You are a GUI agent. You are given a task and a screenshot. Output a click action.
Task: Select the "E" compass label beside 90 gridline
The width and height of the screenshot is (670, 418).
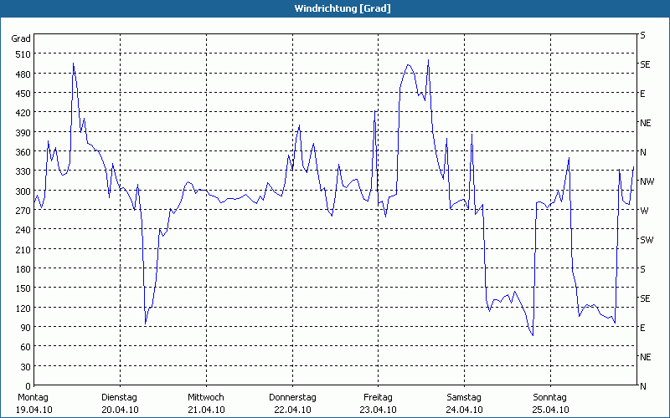tap(642, 328)
